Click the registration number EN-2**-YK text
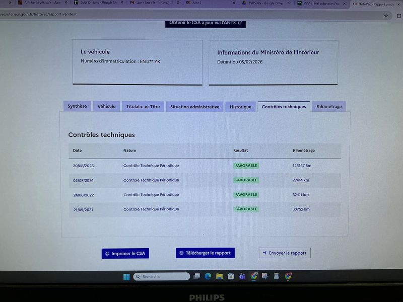 (x=150, y=61)
